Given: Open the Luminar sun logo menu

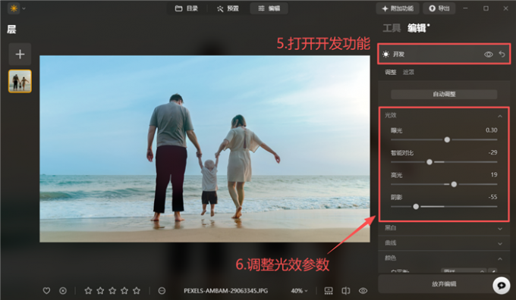Looking at the screenshot, I should tap(14, 8).
